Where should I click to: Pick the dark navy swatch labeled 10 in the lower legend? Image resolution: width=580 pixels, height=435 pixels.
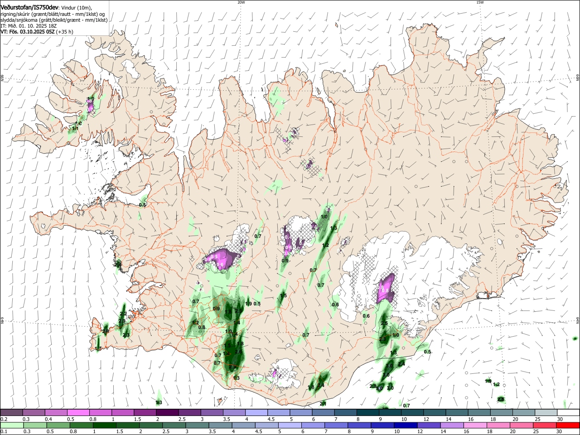(405, 425)
